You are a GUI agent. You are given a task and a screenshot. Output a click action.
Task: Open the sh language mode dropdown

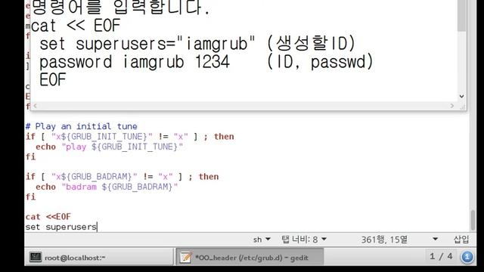262,240
